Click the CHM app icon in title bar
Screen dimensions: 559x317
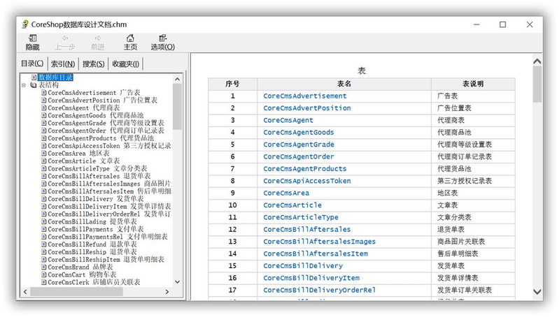click(x=25, y=24)
